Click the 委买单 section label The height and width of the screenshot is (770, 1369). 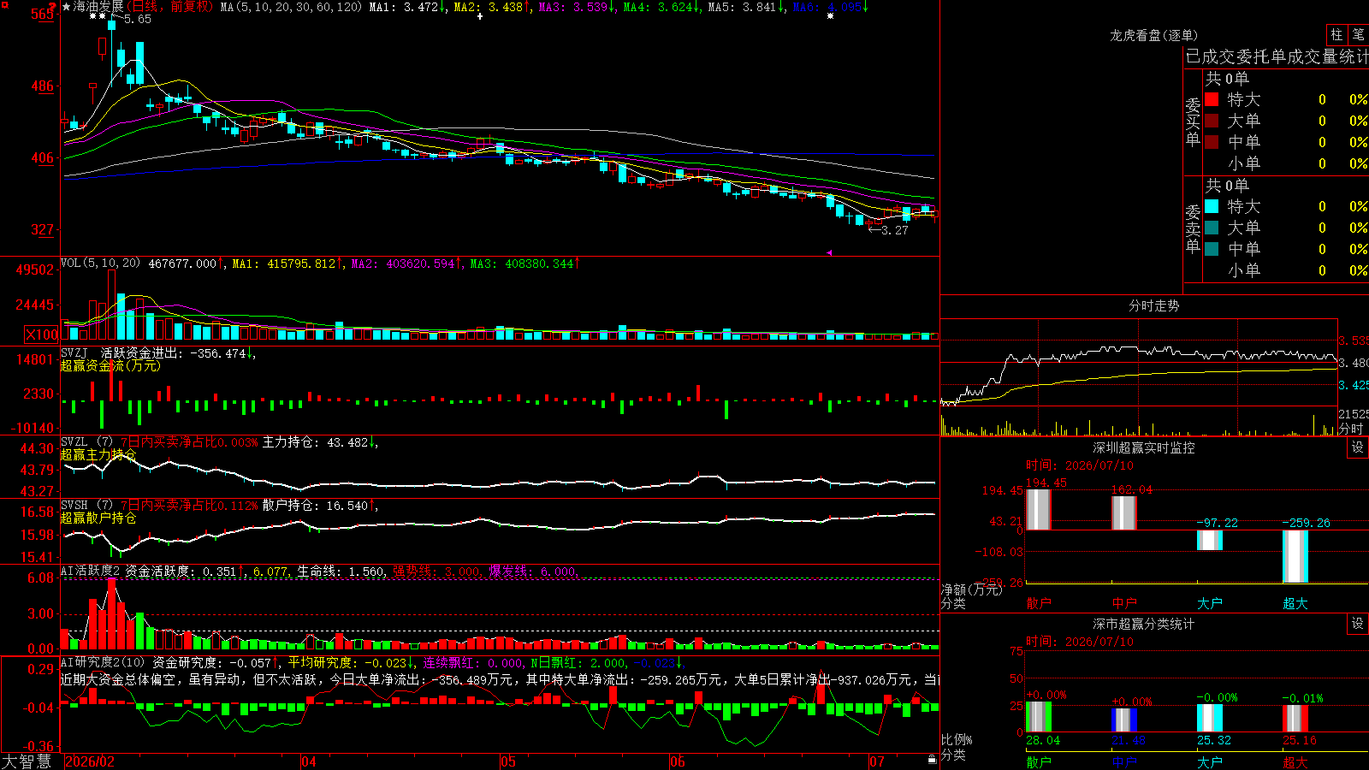[x=1193, y=121]
